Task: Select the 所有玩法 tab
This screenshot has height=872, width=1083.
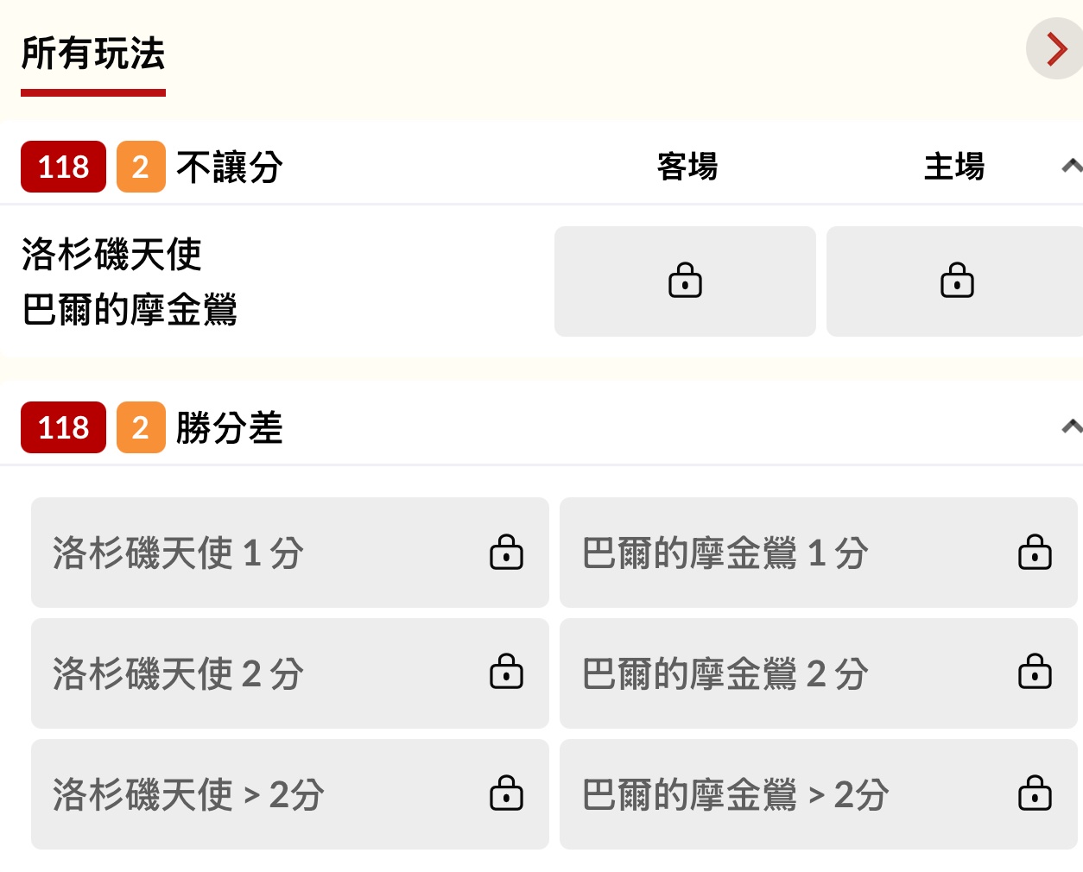Action: [x=93, y=54]
